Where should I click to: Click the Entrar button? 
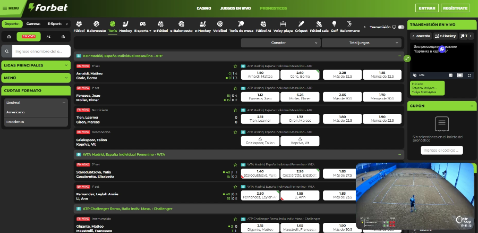tap(427, 8)
